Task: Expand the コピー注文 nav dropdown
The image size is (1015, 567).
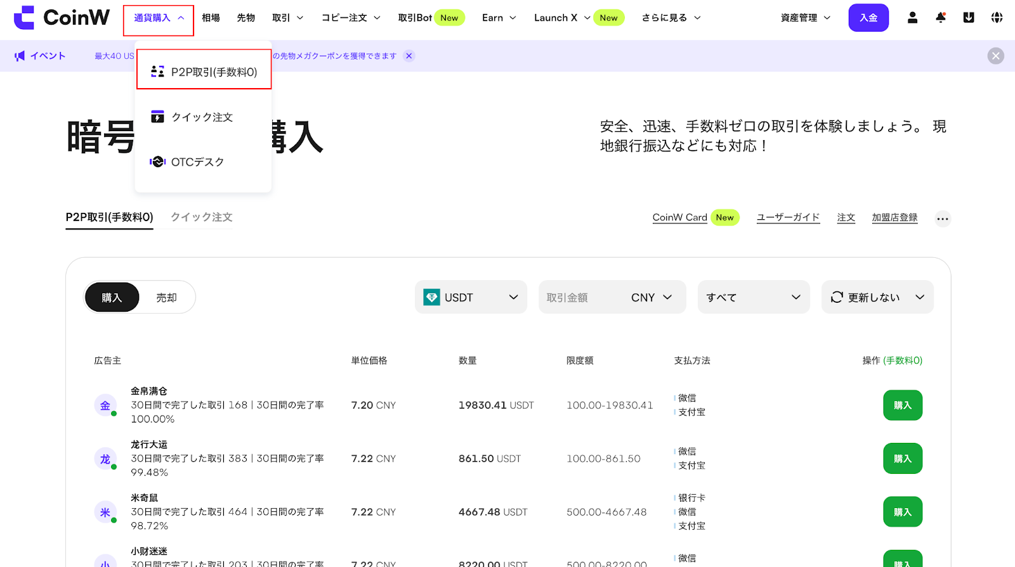Action: 351,18
